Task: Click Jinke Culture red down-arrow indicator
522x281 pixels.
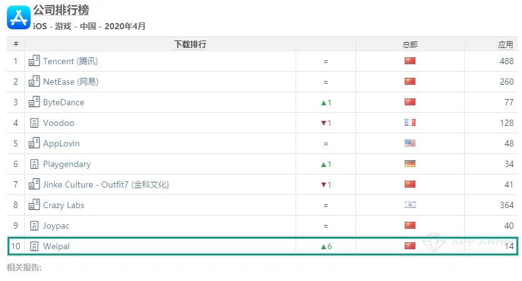Action: point(326,184)
